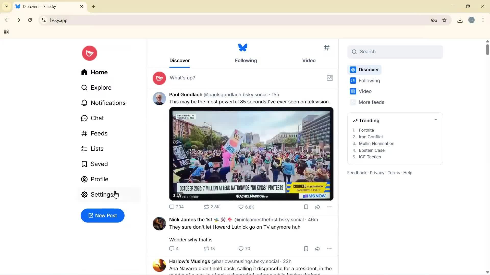The width and height of the screenshot is (490, 275).
Task: Open Notifications from the sidebar
Action: click(x=108, y=103)
